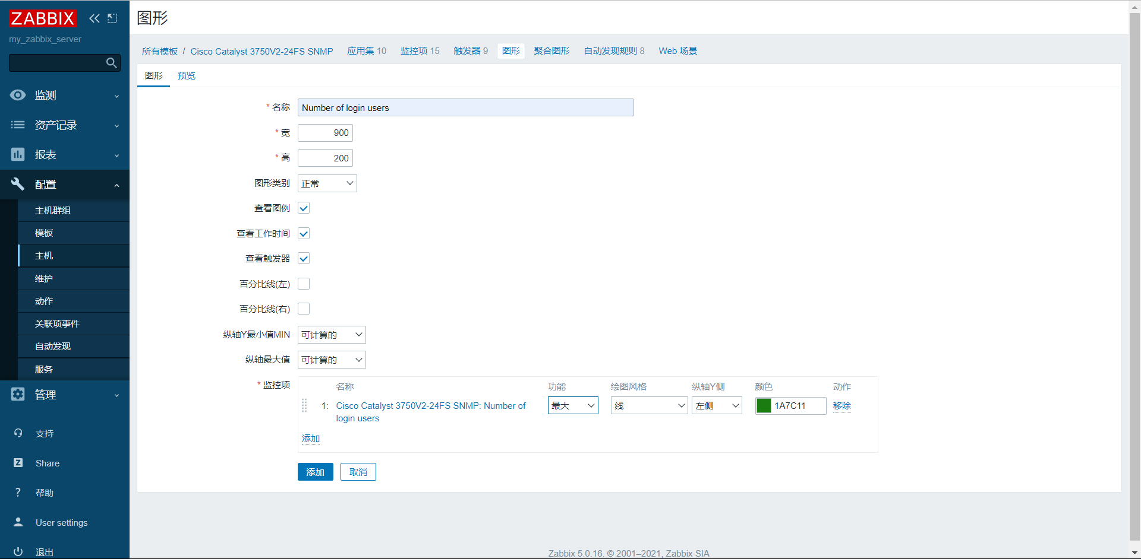Viewport: 1141px width, 559px height.
Task: Expand the 资产记录 menu section
Action: (x=65, y=125)
